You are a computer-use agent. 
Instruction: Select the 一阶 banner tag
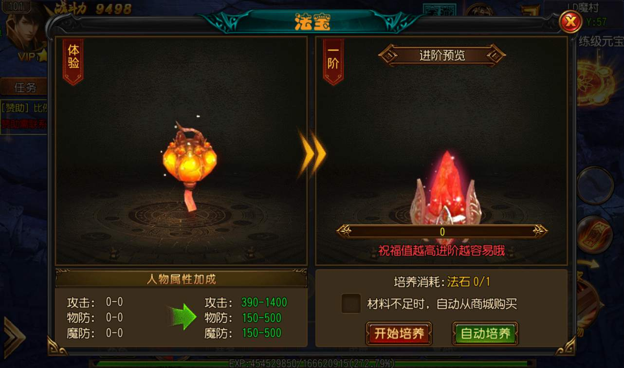333,62
